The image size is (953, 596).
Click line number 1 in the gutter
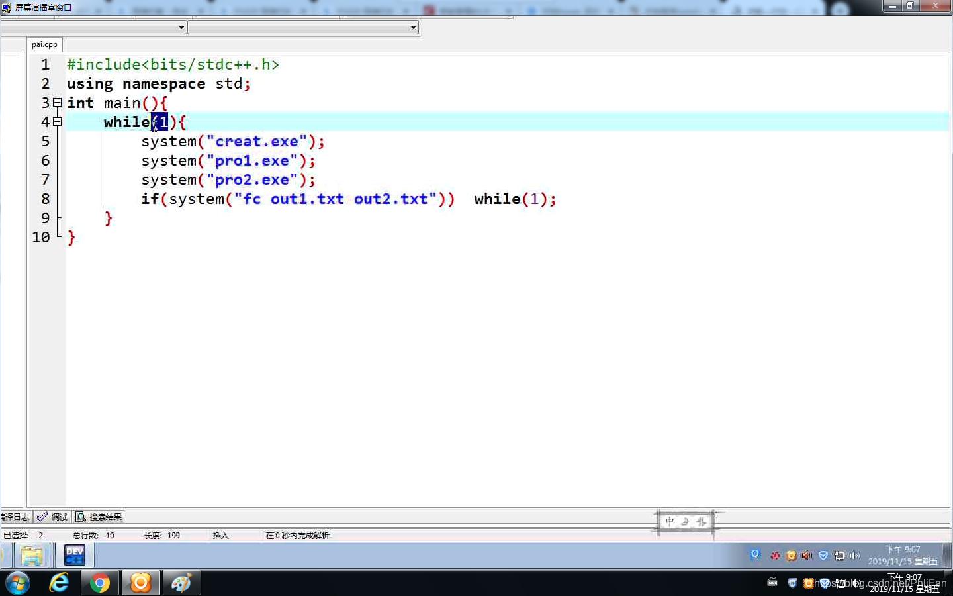46,64
